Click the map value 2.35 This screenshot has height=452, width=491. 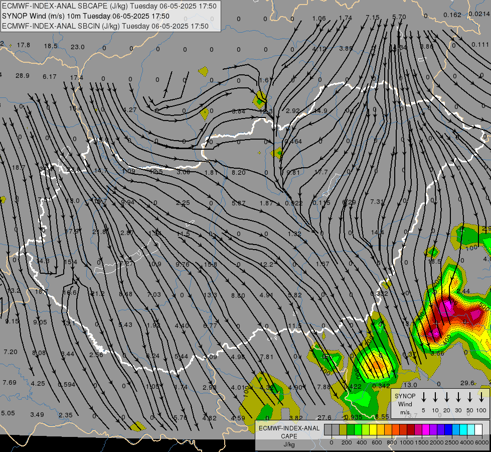pos(65,415)
